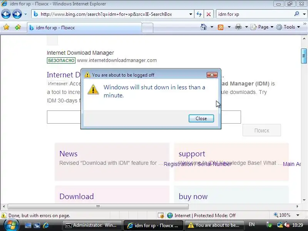Go back with the Back arrow button

[6, 14]
